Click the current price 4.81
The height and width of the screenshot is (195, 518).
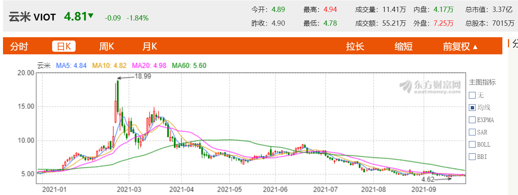[x=76, y=17]
